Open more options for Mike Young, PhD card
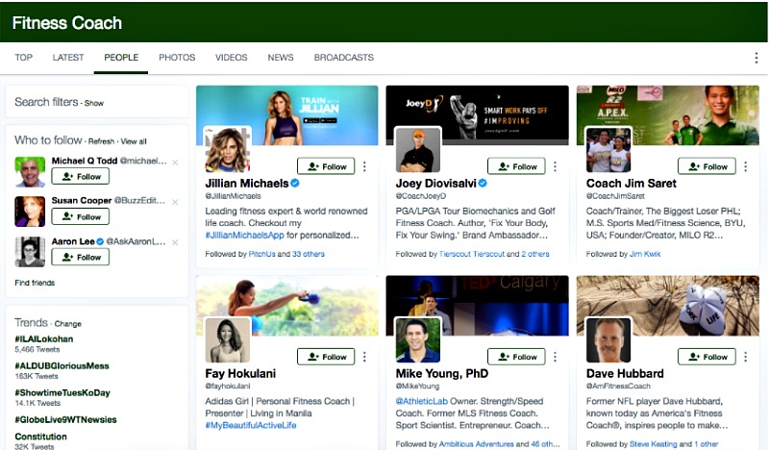This screenshot has width=769, height=450. tap(555, 357)
